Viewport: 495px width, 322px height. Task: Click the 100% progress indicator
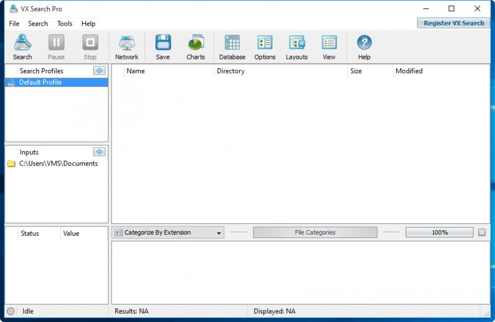pos(439,232)
